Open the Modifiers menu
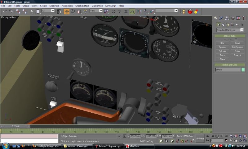The image size is (248, 149). (x=54, y=6)
